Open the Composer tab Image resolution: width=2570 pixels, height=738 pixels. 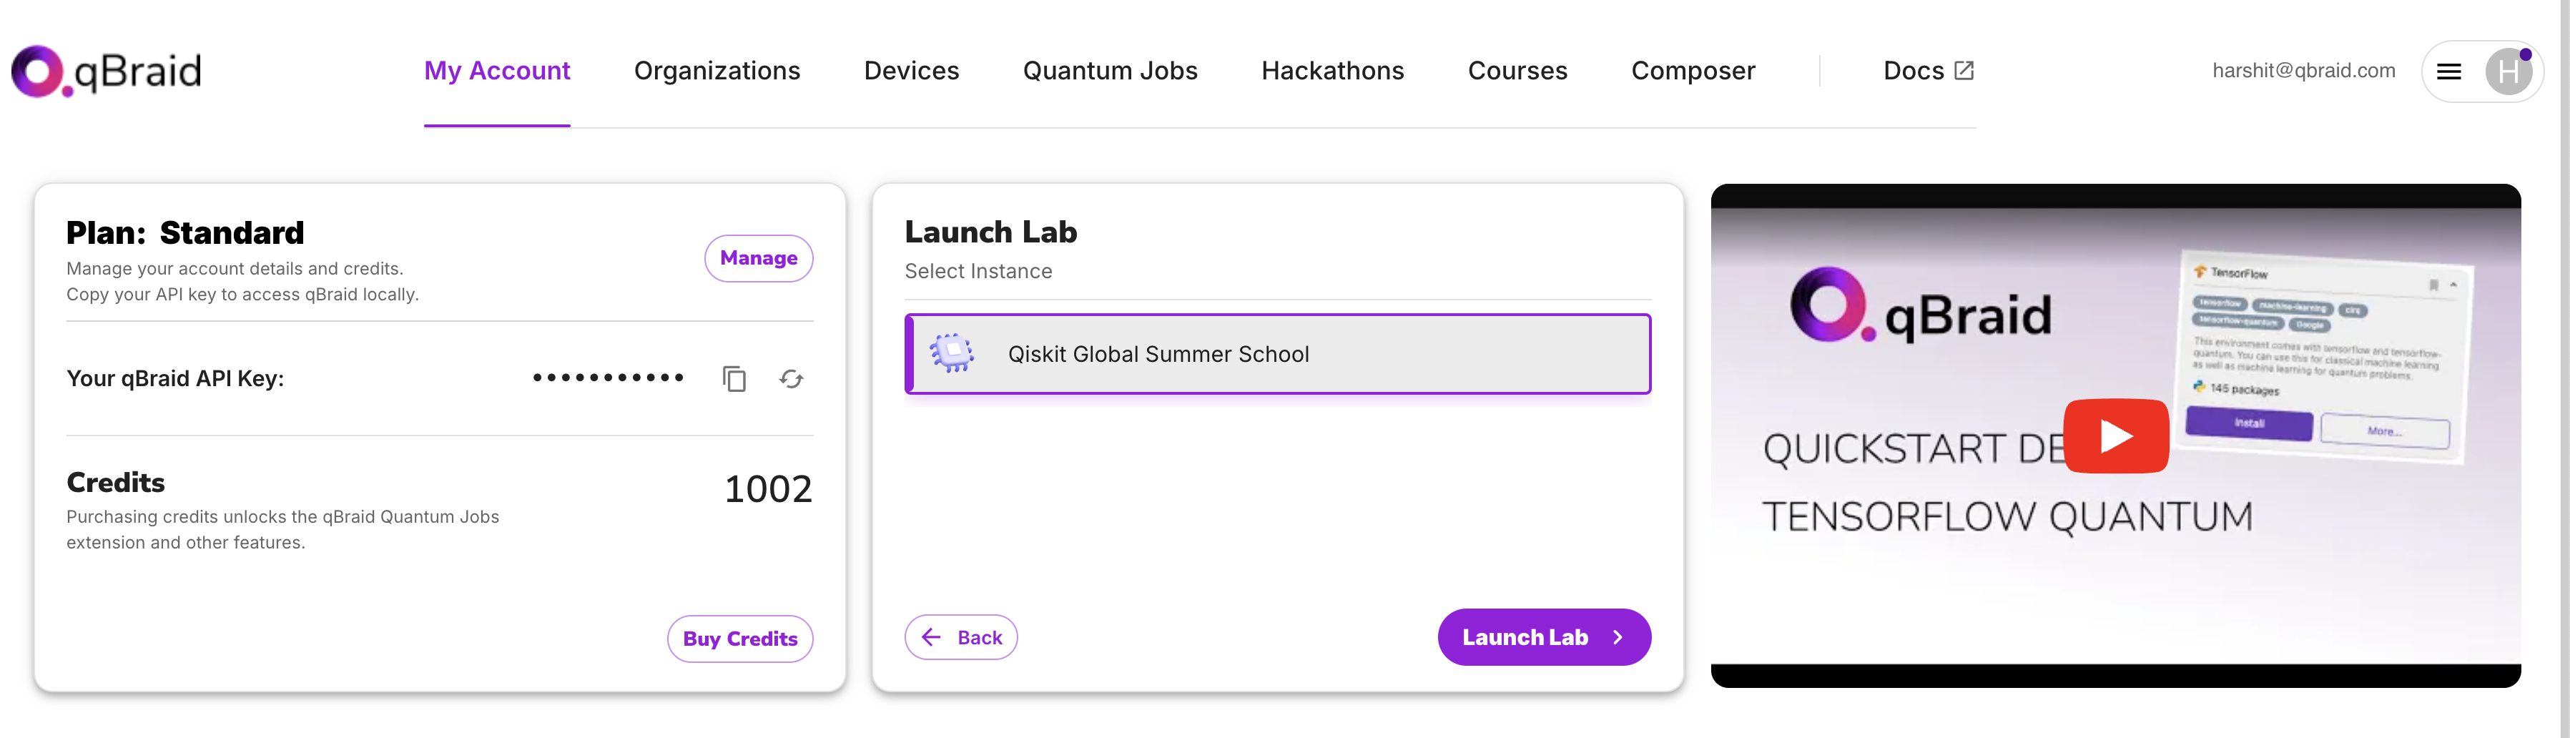click(x=1693, y=71)
